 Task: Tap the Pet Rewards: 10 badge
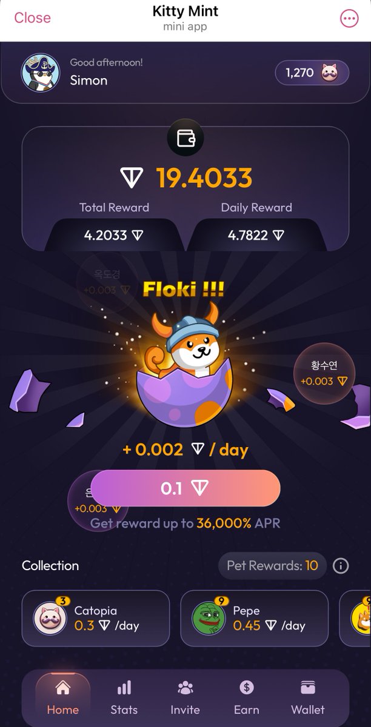[x=273, y=566]
